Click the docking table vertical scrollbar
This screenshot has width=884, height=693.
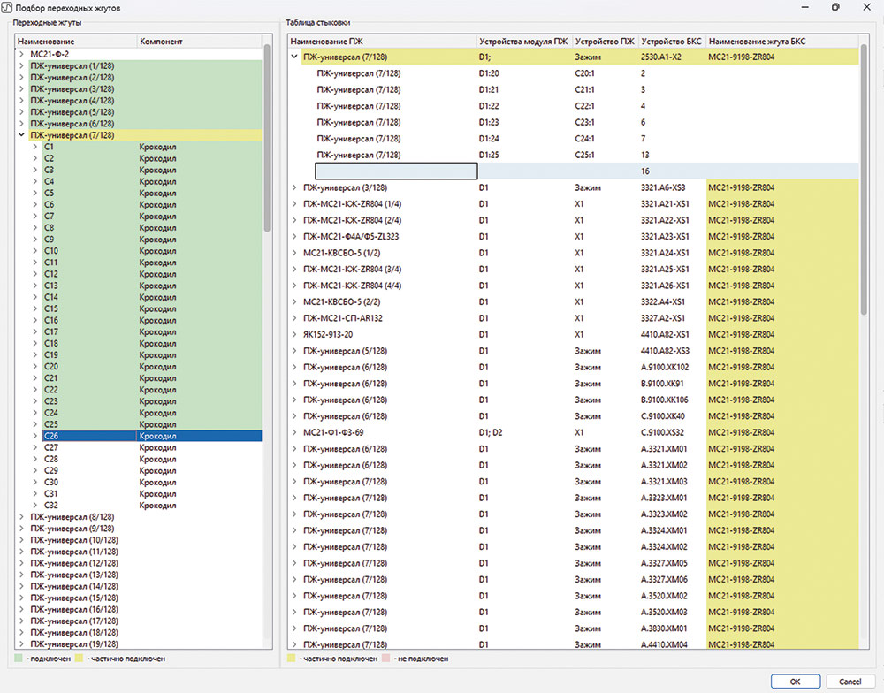(864, 177)
